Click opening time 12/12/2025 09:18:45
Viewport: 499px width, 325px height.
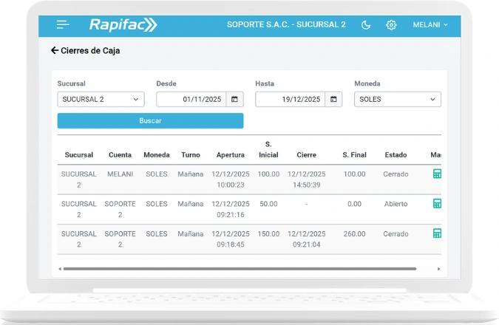coord(231,239)
